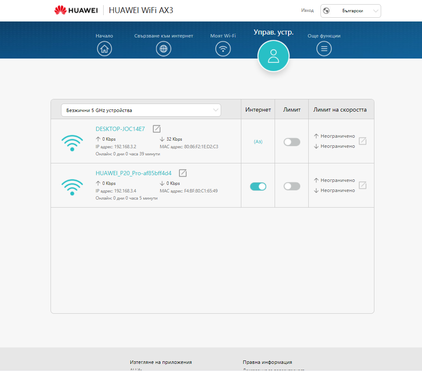Open the Home (Начало) icon
Viewport: 422px width, 371px height.
(104, 49)
